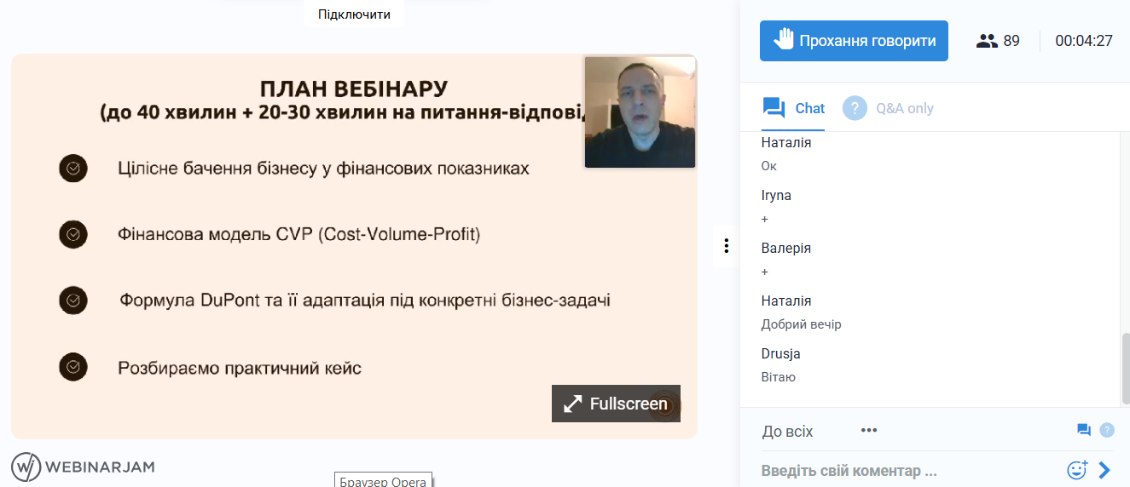Open the До всіх recipient selector
Viewport: 1130px width, 487px height.
pos(787,432)
